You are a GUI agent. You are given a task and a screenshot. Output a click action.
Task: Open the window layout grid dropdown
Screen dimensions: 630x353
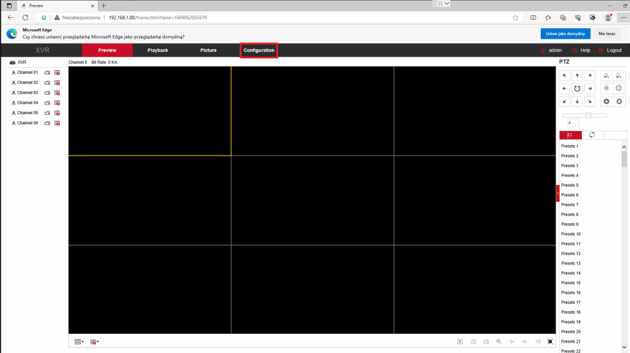click(x=79, y=341)
